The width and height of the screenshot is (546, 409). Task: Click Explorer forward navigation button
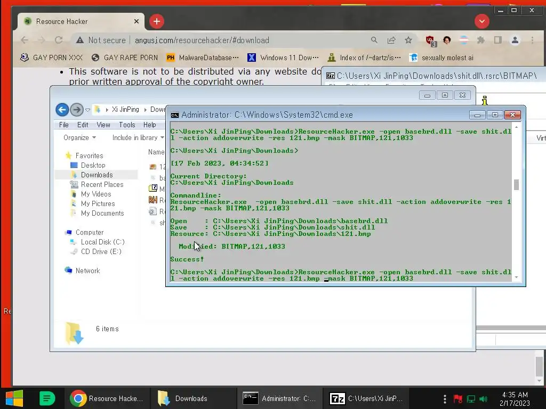point(77,110)
